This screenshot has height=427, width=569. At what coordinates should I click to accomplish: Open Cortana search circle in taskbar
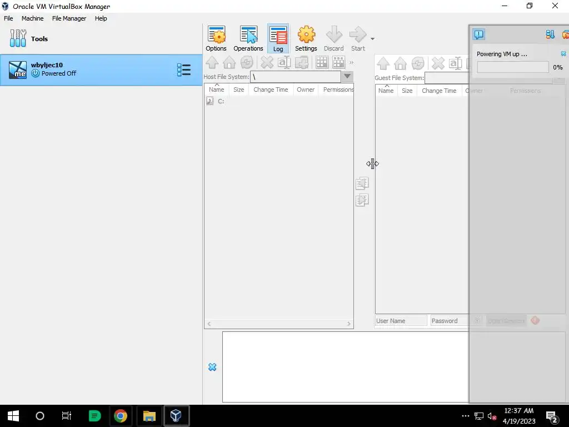point(40,416)
